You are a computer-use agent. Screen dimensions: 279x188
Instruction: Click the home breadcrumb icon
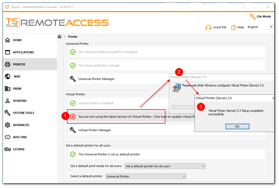point(60,37)
